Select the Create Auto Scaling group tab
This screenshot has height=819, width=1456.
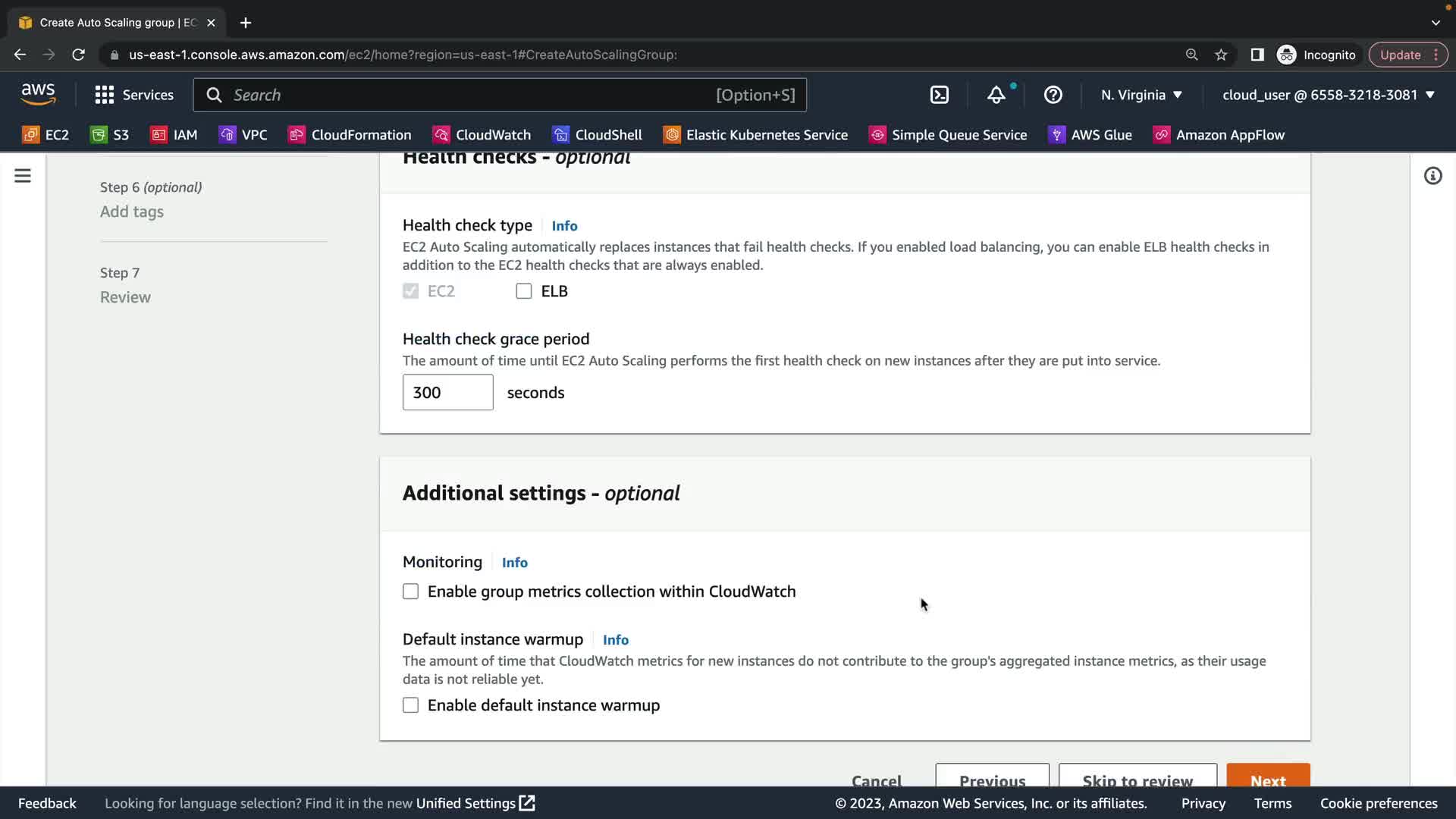click(x=118, y=23)
